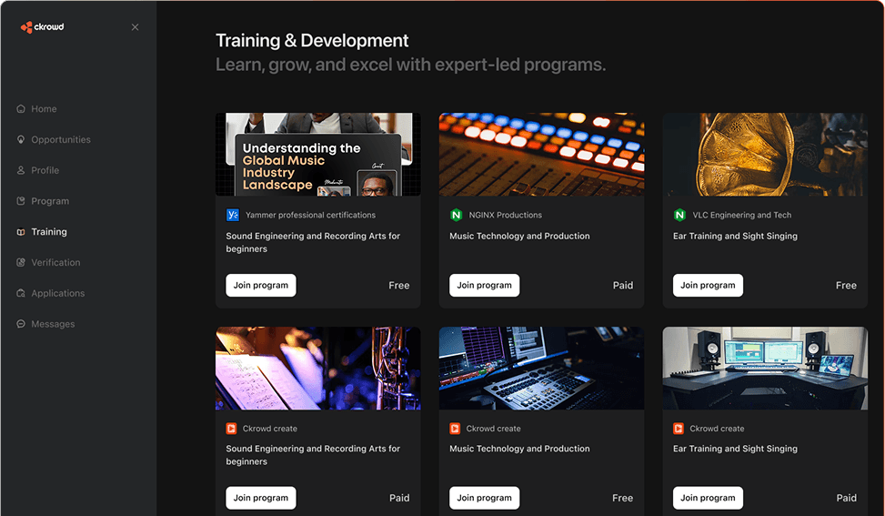Image resolution: width=885 pixels, height=516 pixels.
Task: Click VLC card Ear Training title
Action: coord(735,236)
